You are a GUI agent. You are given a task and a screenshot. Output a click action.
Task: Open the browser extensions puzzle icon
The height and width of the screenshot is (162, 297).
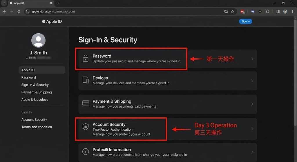267,12
